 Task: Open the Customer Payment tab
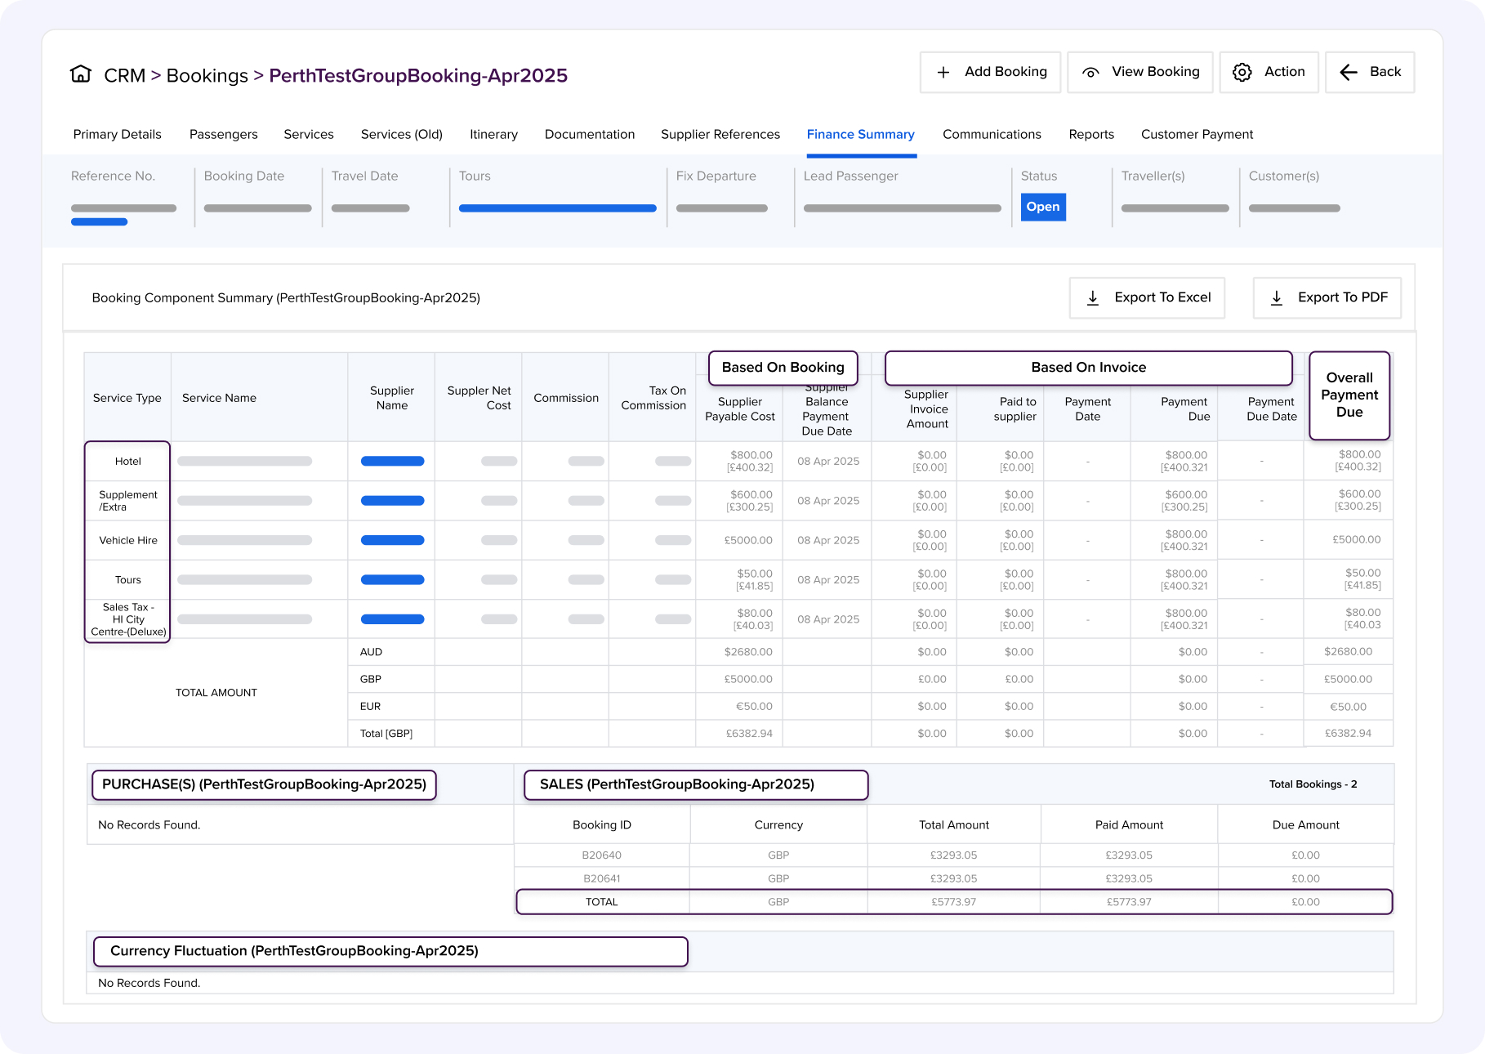tap(1197, 134)
